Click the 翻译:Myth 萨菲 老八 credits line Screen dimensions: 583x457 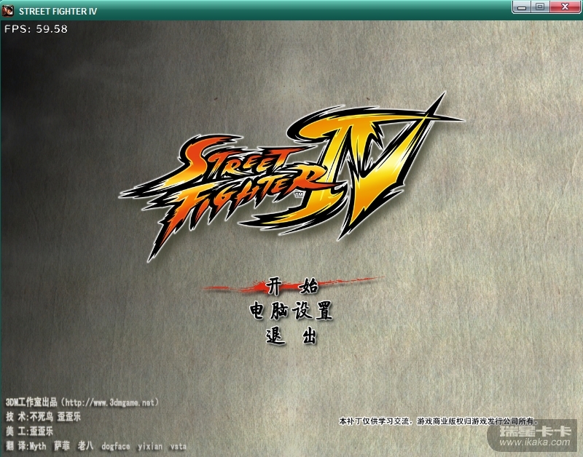tap(96, 446)
